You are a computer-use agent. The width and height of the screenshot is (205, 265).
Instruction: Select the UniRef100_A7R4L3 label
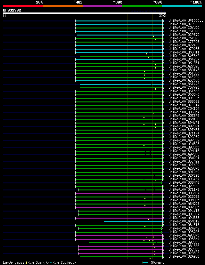(184, 45)
